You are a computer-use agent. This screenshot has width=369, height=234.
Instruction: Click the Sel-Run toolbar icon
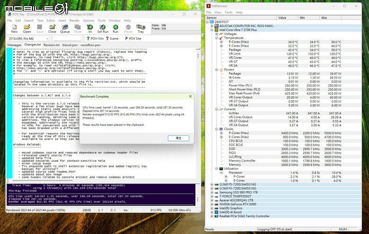click(103, 29)
